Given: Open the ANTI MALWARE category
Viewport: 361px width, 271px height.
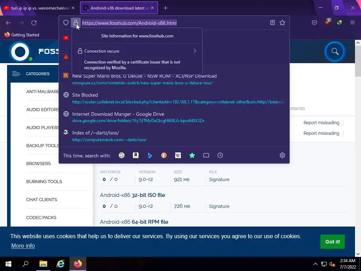Looking at the screenshot, I should (42, 92).
